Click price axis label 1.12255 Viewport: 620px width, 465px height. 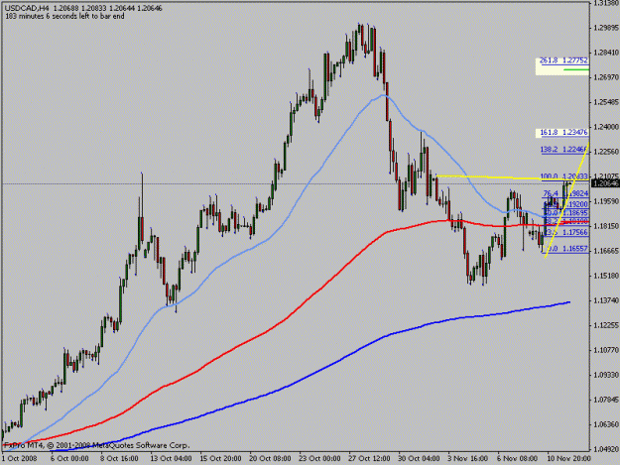(x=606, y=325)
